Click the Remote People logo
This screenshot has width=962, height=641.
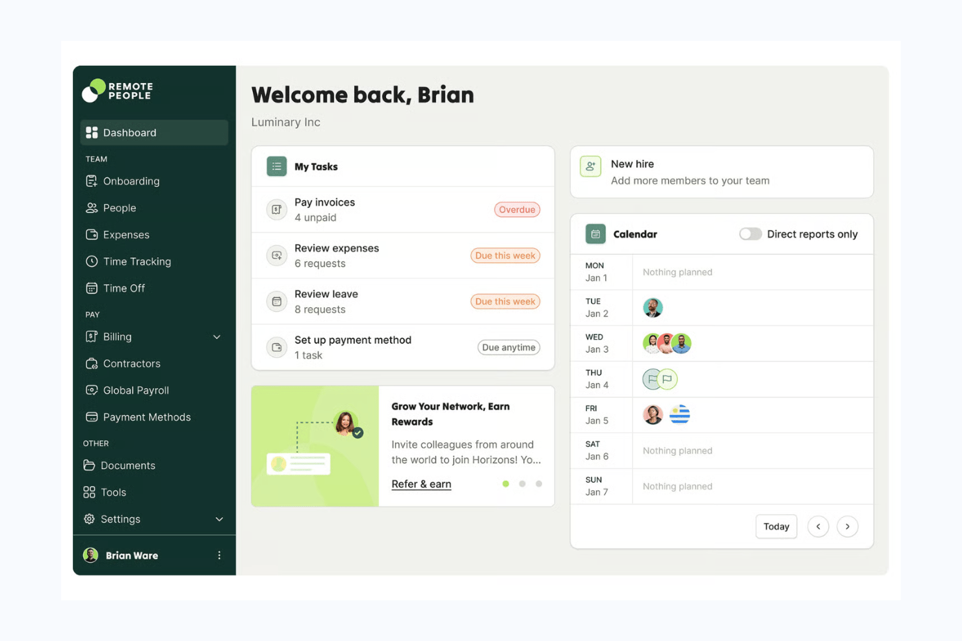point(118,91)
